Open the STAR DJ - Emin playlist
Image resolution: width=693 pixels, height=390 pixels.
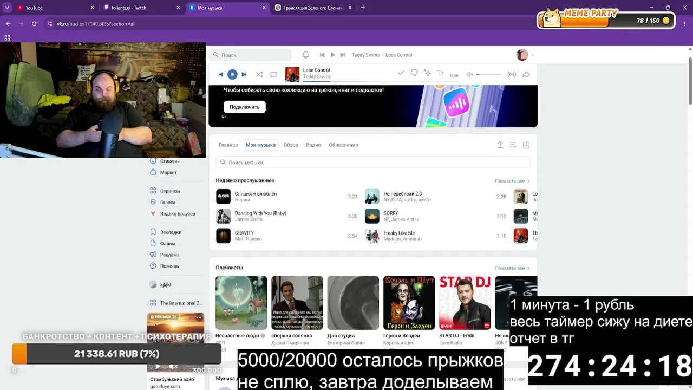pyautogui.click(x=465, y=303)
